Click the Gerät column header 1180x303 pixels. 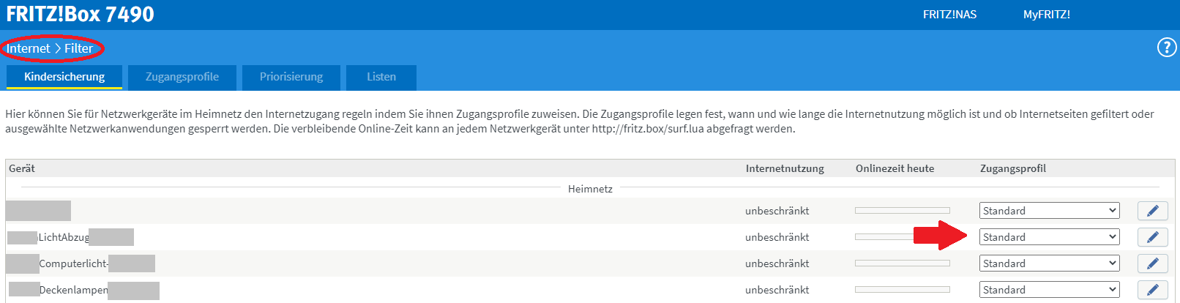click(x=22, y=168)
